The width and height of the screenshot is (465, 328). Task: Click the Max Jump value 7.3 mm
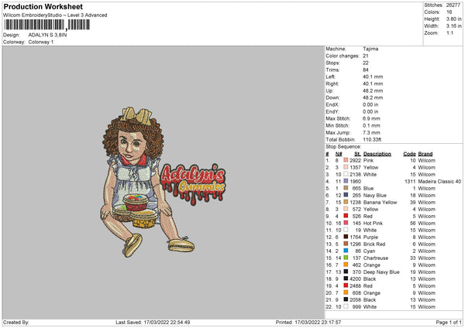tap(371, 132)
